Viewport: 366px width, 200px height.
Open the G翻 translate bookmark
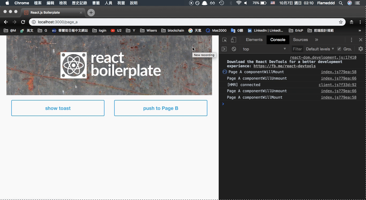237,31
